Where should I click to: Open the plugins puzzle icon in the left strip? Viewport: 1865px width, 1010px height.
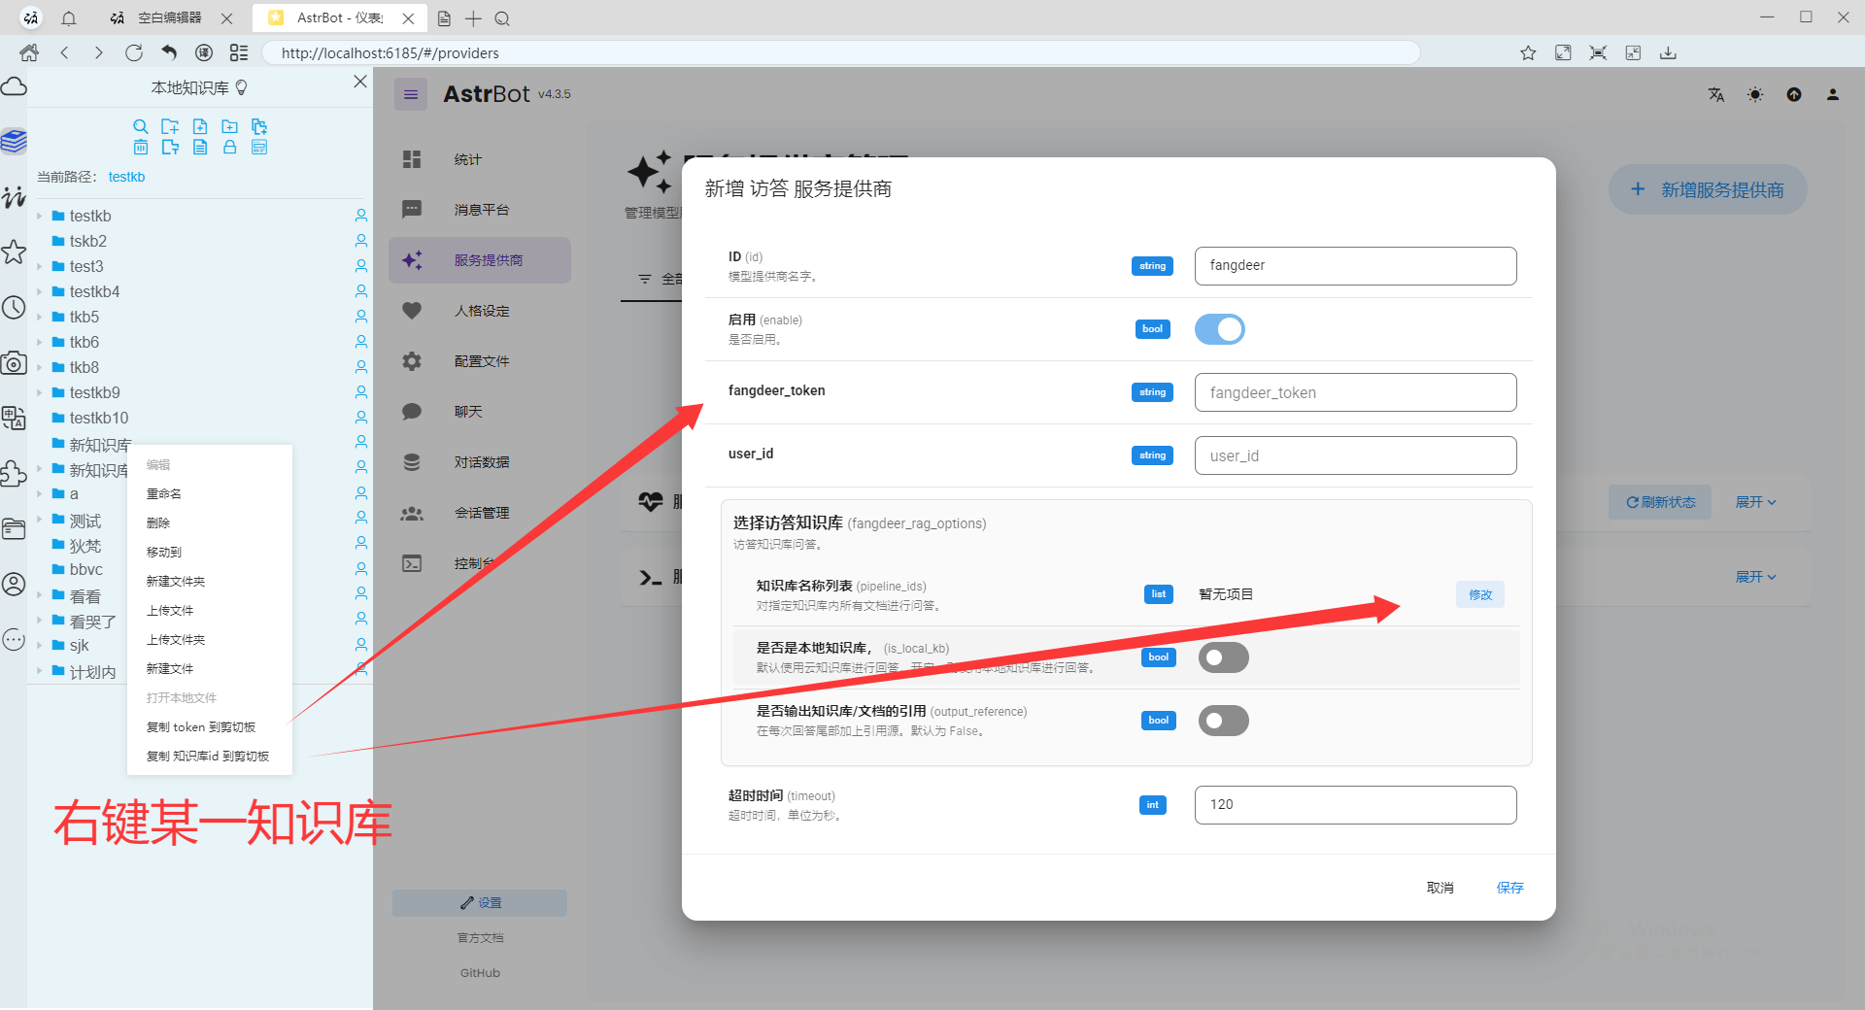click(14, 473)
